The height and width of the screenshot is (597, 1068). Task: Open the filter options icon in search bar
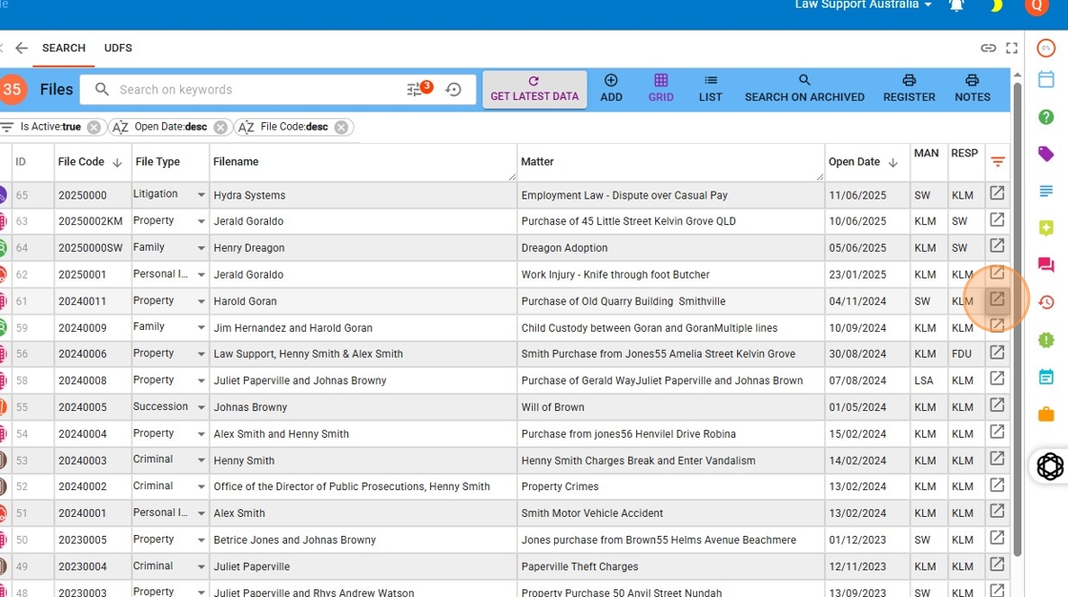(417, 90)
